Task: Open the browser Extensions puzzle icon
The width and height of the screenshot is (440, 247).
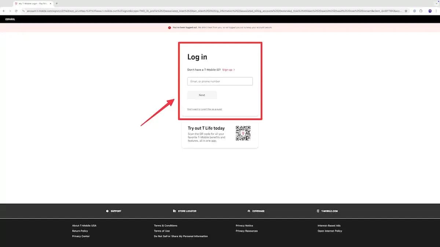Action: tap(421, 11)
